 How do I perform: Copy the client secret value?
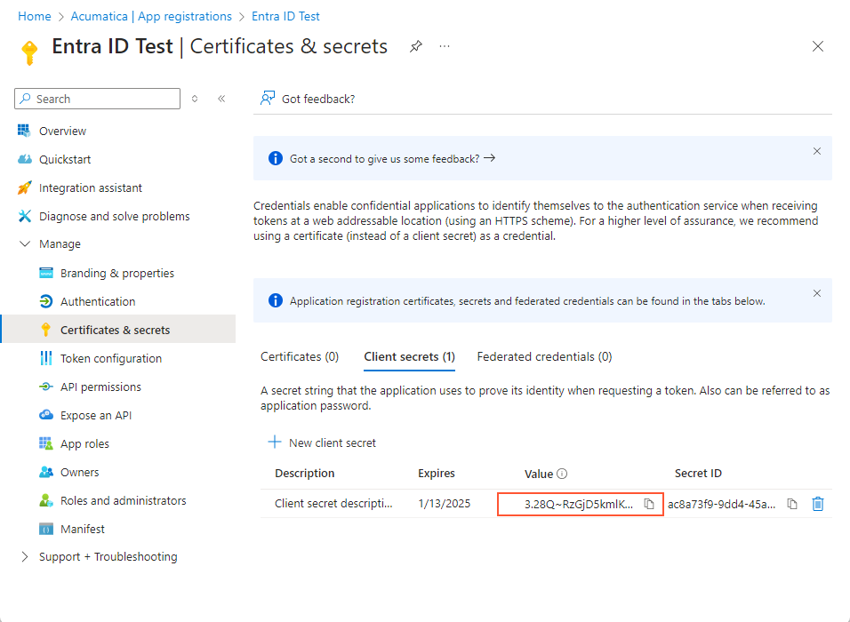[649, 504]
